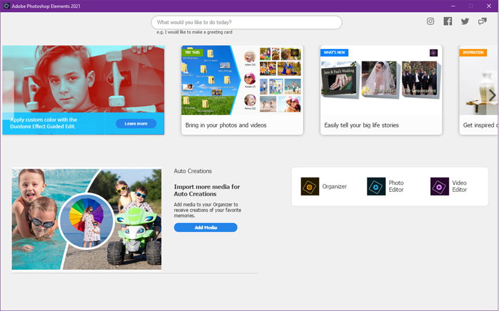Click the 'Auto Creations' heading
Screen dimensions: 499x311
point(193,171)
